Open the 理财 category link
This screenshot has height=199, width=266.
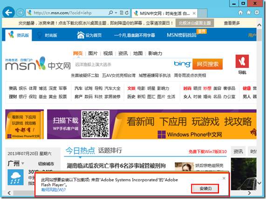[x=13, y=97]
